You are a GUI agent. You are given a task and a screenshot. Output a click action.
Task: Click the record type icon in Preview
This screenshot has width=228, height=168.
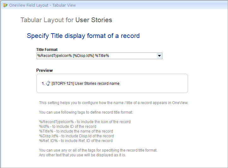coord(48,84)
